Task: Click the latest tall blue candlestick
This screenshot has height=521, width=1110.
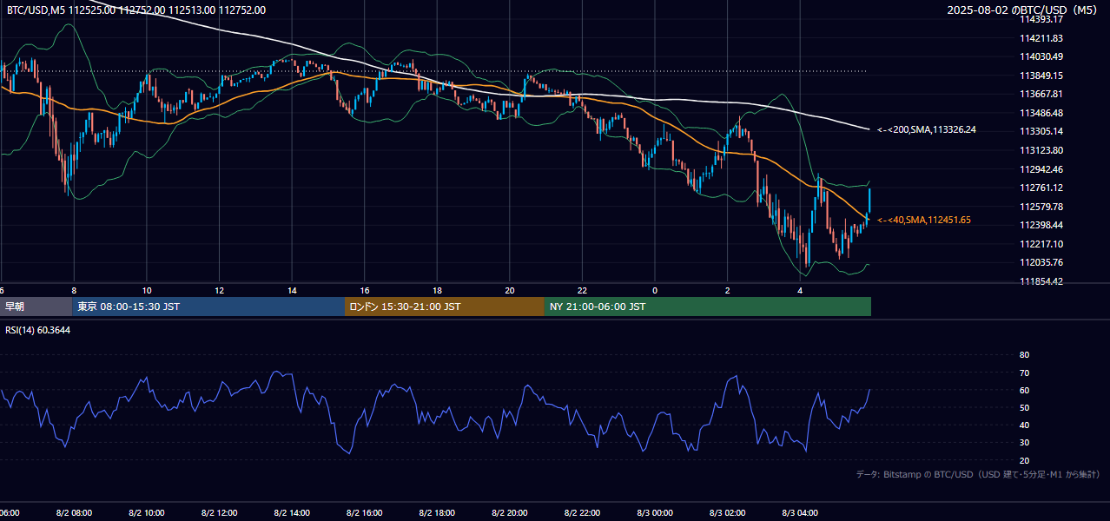Action: [x=869, y=201]
